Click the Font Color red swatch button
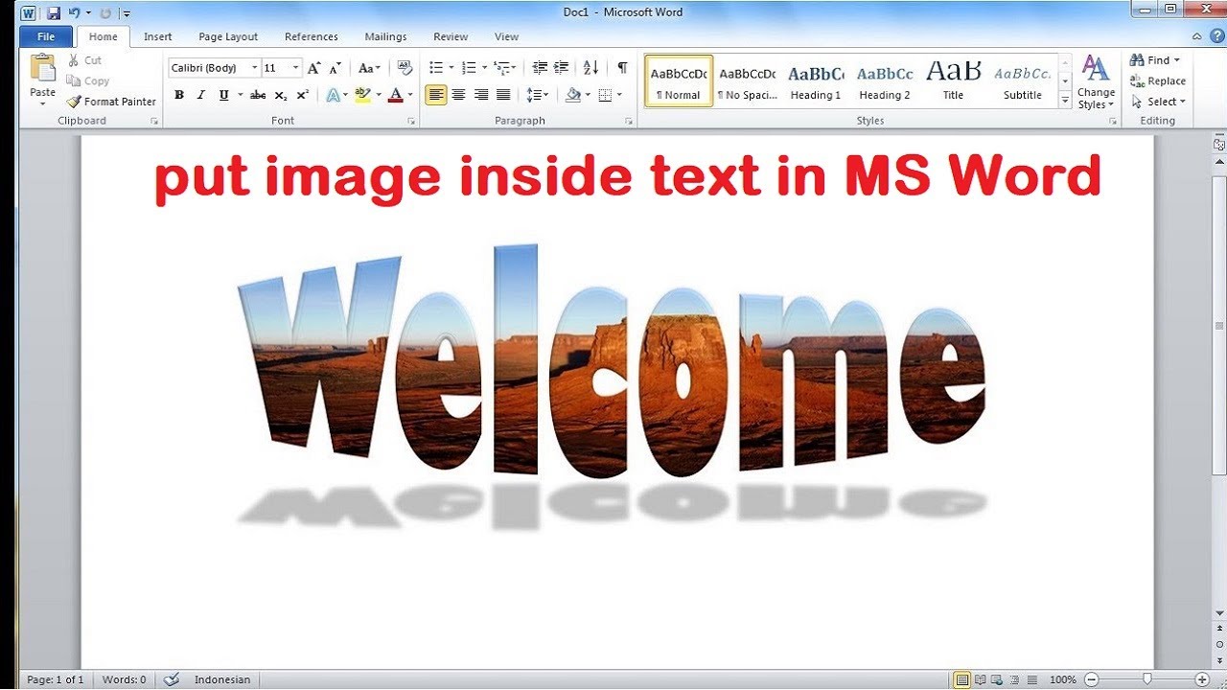Viewport: 1227px width, 690px height. [x=396, y=95]
